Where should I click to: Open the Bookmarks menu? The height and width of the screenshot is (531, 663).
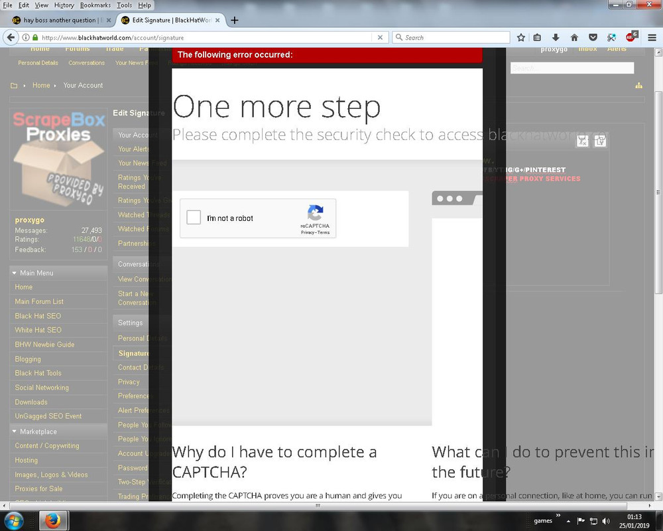[95, 5]
